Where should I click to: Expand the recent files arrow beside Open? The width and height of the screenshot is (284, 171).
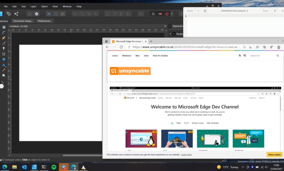pyautogui.click(x=198, y=11)
